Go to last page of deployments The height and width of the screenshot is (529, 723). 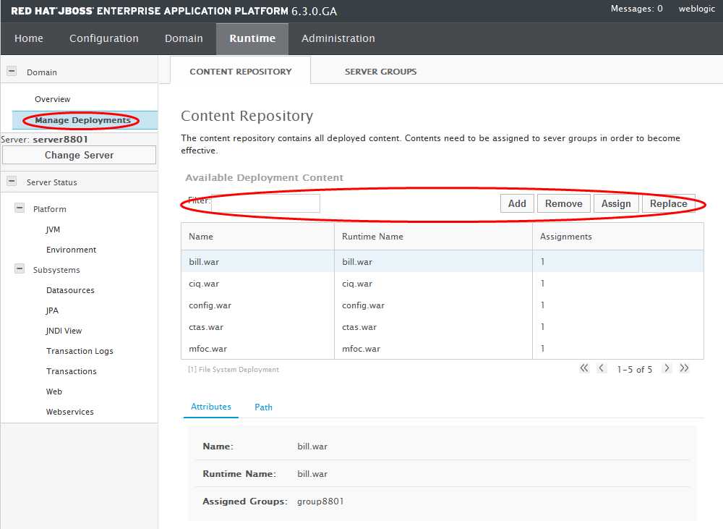point(684,368)
